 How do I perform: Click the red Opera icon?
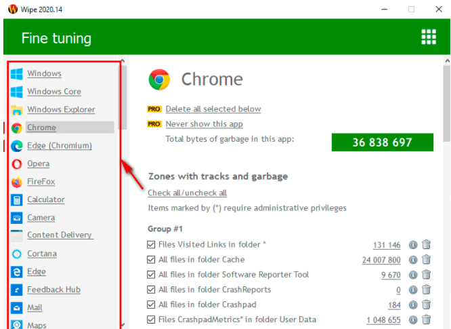point(17,164)
